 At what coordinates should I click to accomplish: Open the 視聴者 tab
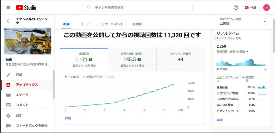137,24
